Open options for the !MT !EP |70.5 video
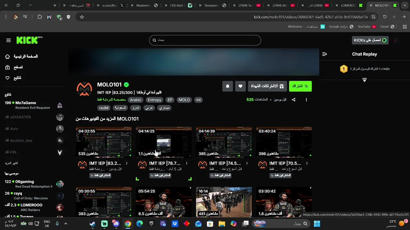Image resolution: width=410 pixels, height=230 pixels. (307, 163)
